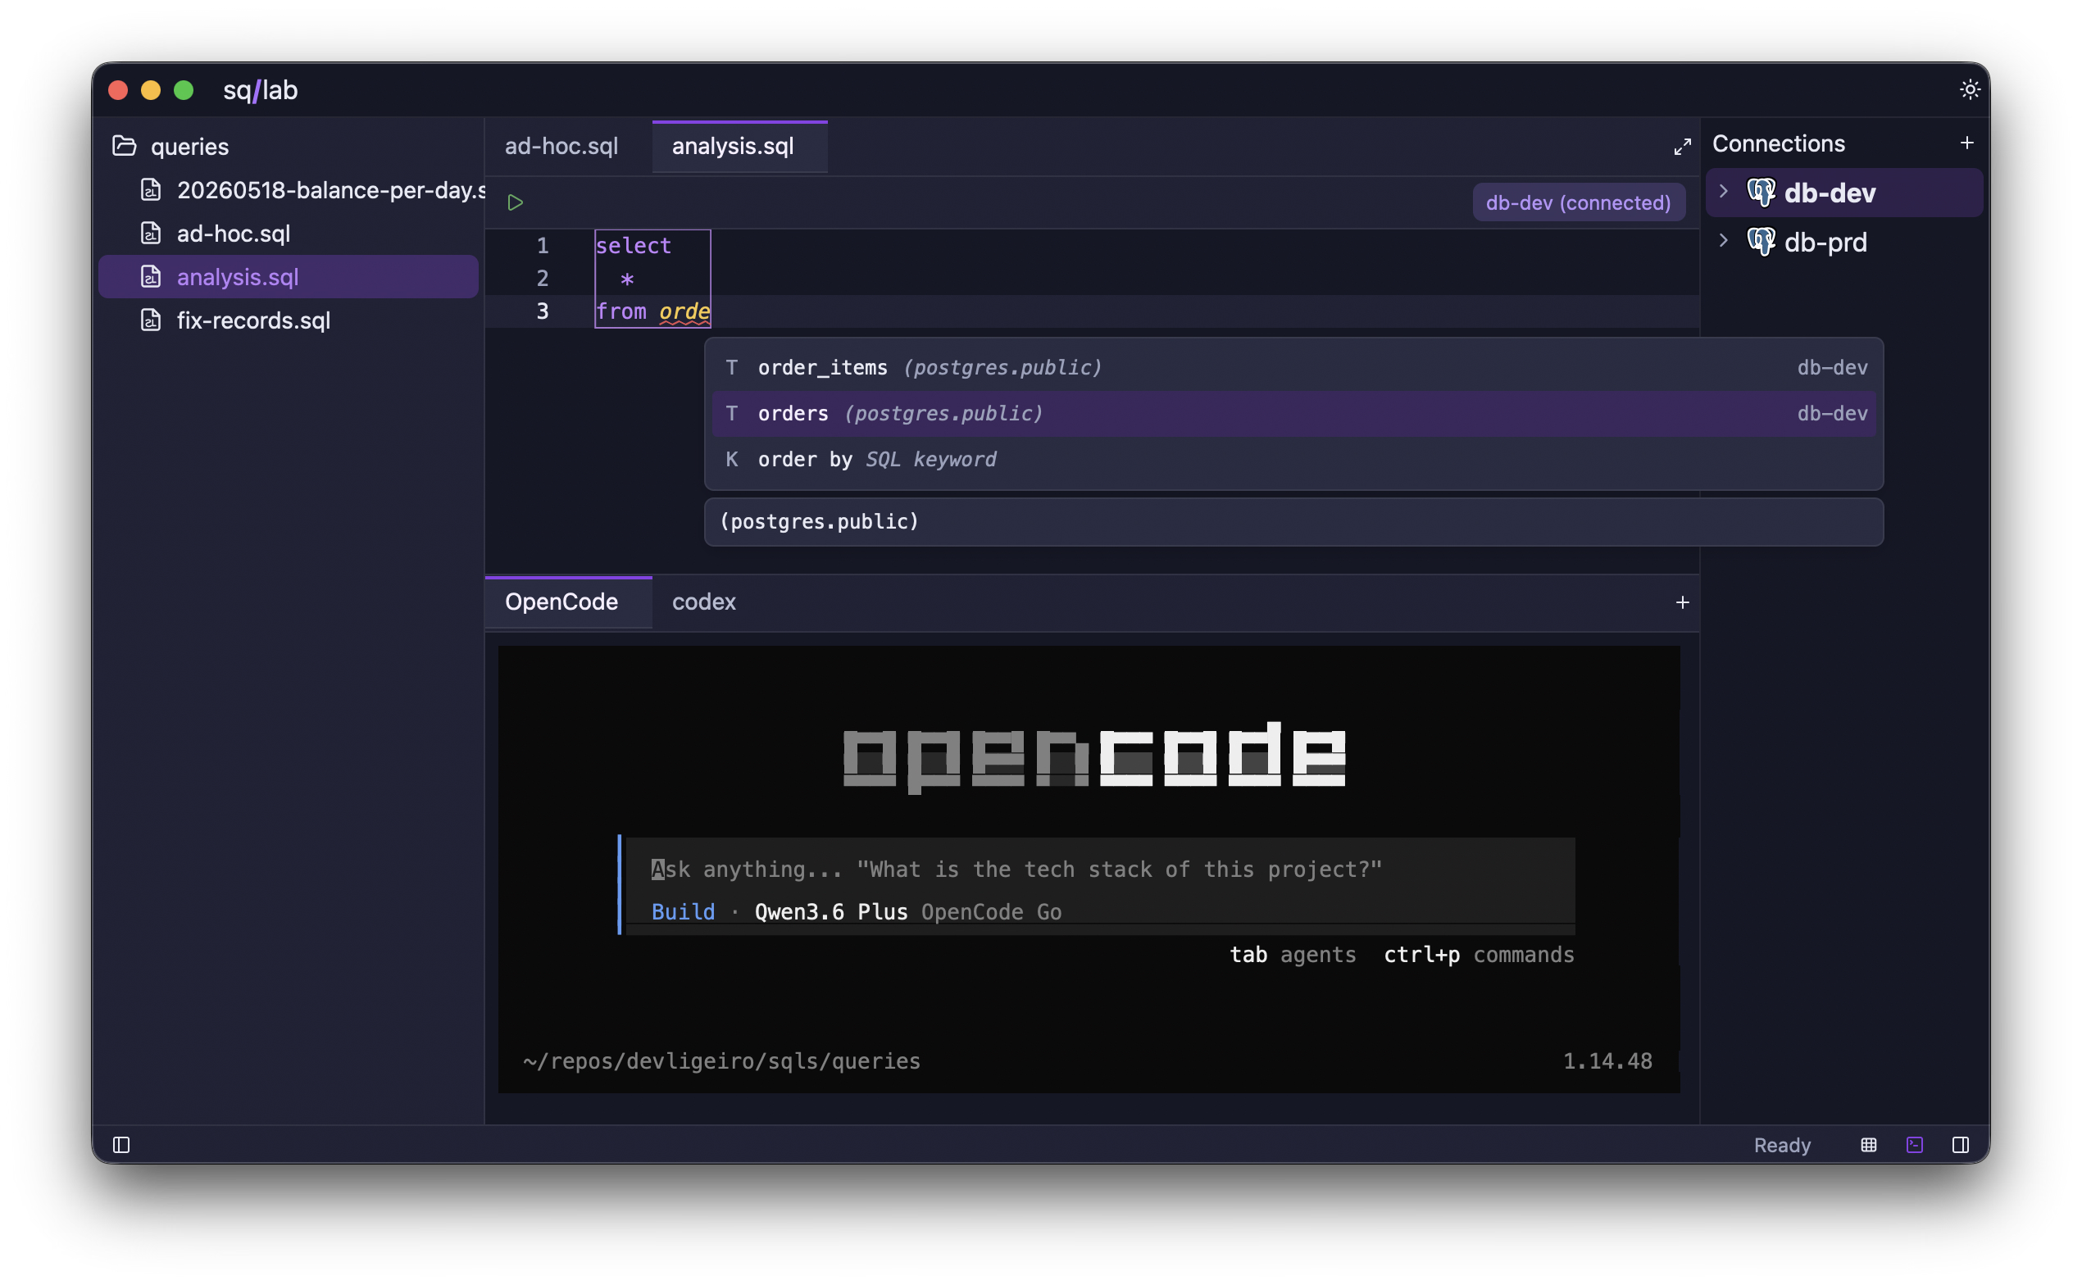Run the query with the play icon
The height and width of the screenshot is (1285, 2082).
(515, 202)
